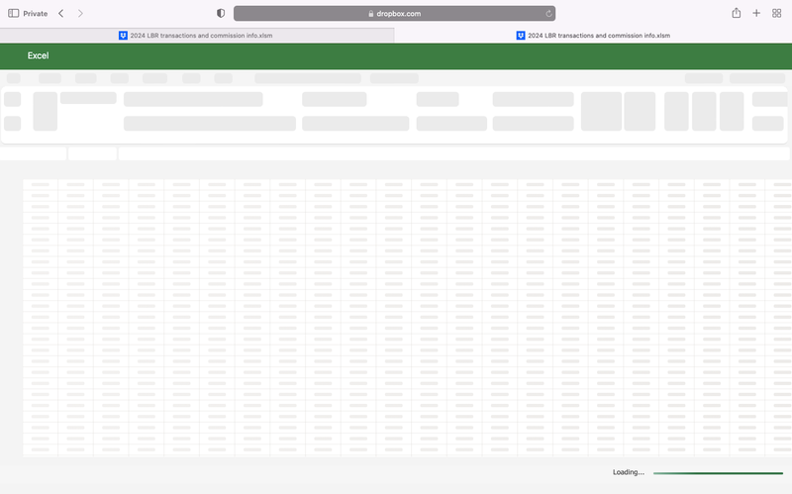This screenshot has height=494, width=792.
Task: Switch to the left LBR transactions tab
Action: pos(197,36)
